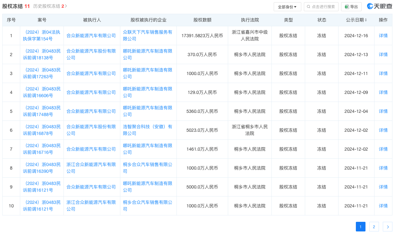This screenshot has width=395, height=234.
Task: Open 详情 for row 7
Action: [383, 149]
